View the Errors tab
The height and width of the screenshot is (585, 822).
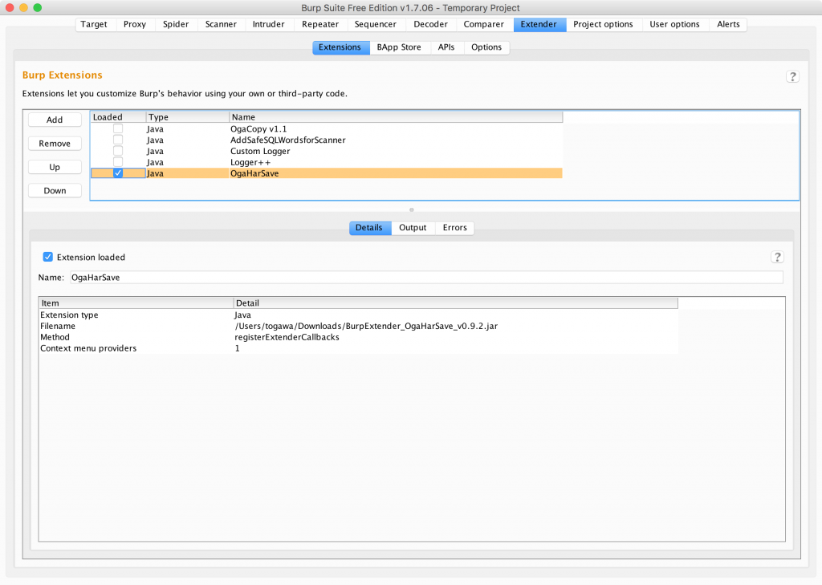(x=454, y=228)
